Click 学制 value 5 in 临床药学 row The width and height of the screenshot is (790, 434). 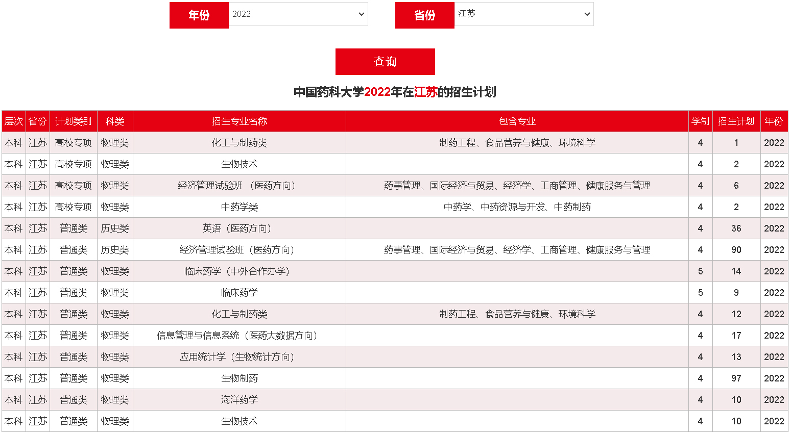point(700,293)
